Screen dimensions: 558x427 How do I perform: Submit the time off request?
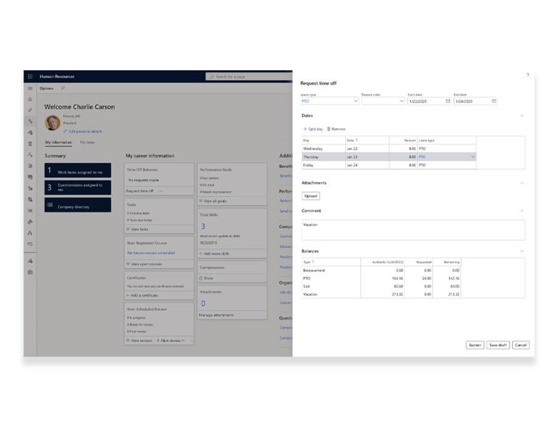point(474,345)
